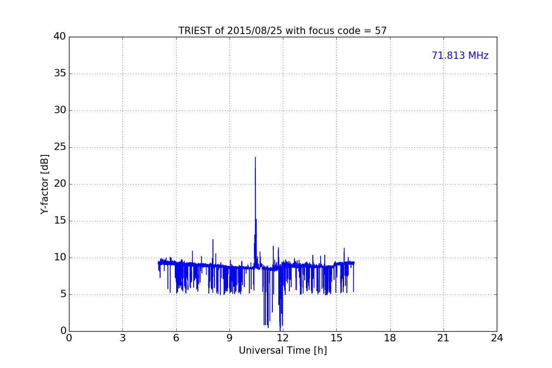Click the 'Universal Time [h]' axis label
Screen dimensions: 552x368
point(282,351)
